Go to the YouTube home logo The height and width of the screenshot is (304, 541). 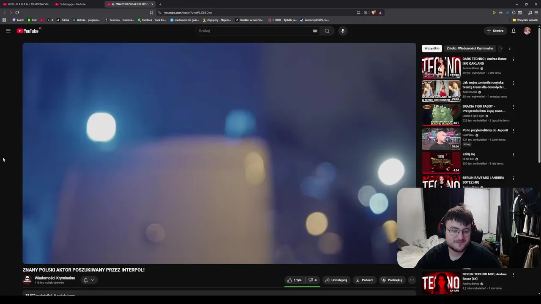[28, 31]
